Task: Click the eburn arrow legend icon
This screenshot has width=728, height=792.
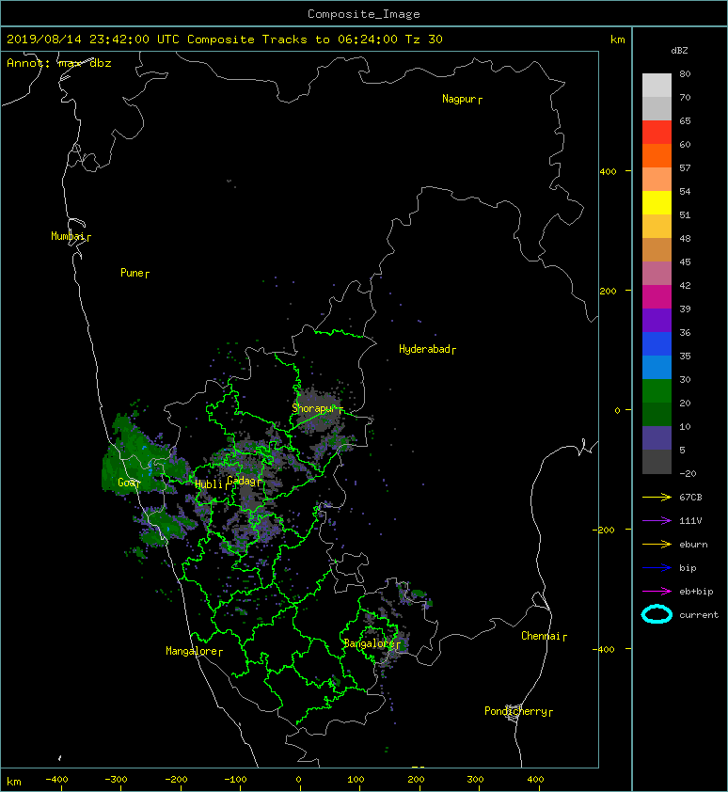Action: point(657,544)
